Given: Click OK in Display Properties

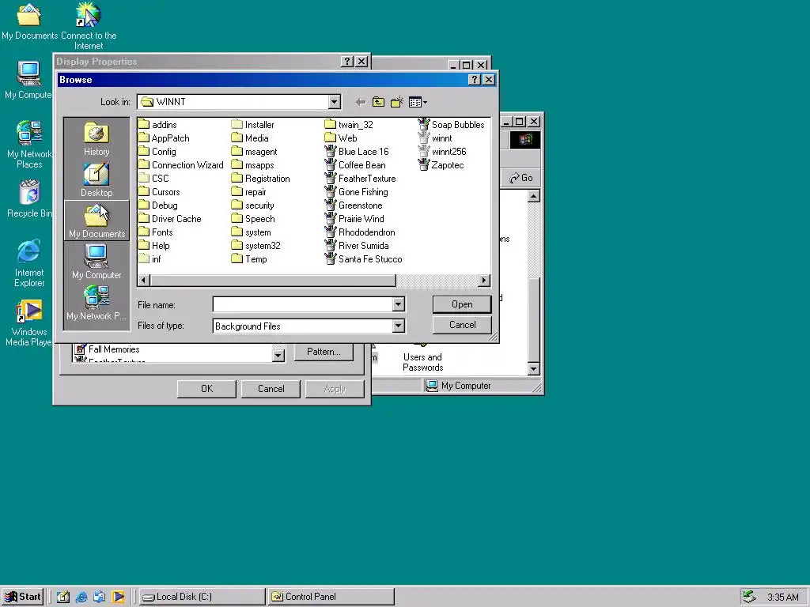Looking at the screenshot, I should tap(206, 389).
